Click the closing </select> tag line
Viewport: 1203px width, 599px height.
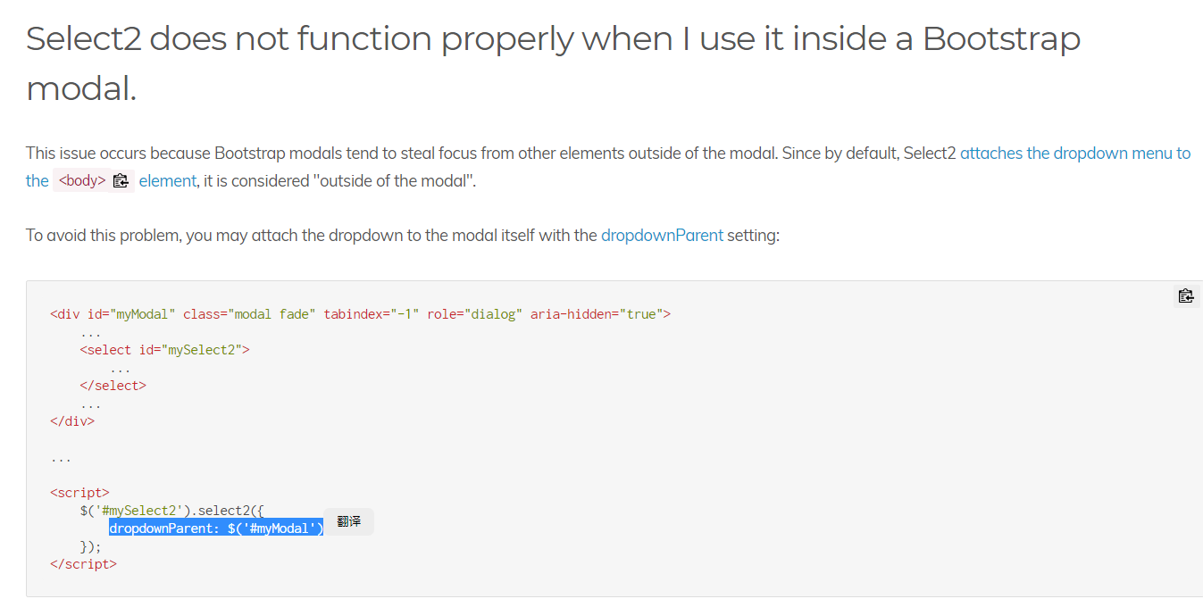(113, 386)
